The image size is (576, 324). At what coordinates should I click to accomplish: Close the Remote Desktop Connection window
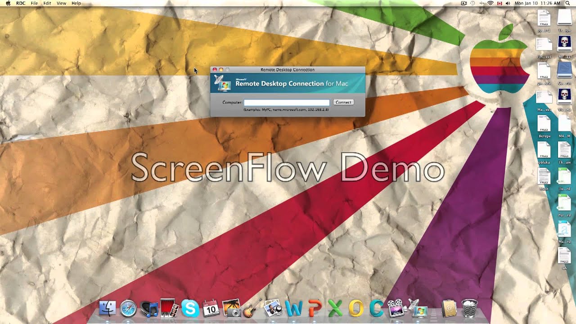pyautogui.click(x=215, y=69)
